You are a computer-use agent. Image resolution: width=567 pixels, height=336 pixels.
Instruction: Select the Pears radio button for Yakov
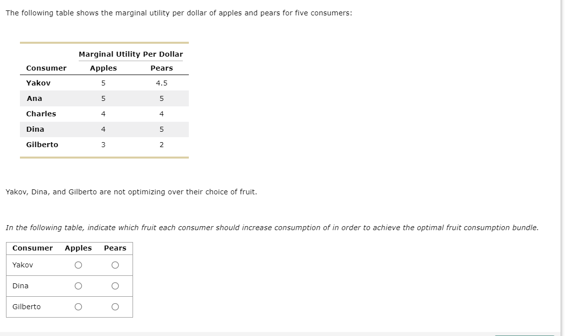click(115, 265)
